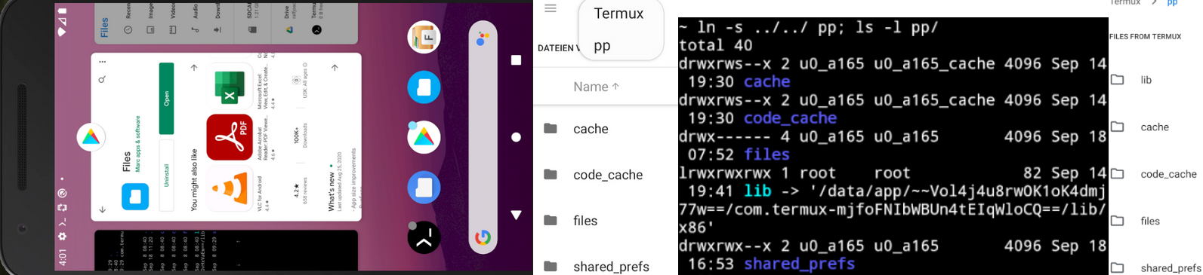The image size is (1203, 275).
Task: Click the search icon in the Play Store card
Action: [102, 79]
